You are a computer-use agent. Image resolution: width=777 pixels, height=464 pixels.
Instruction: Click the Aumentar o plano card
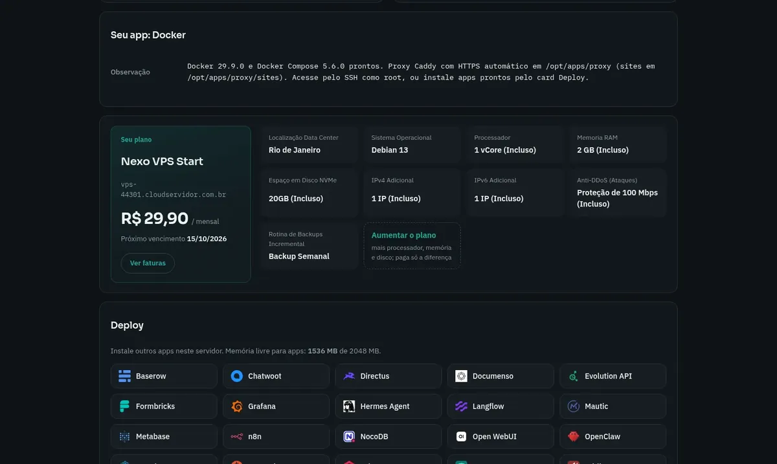(412, 246)
